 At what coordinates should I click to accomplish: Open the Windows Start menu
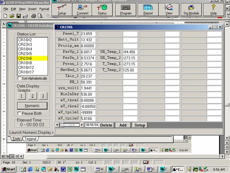coord(8,169)
